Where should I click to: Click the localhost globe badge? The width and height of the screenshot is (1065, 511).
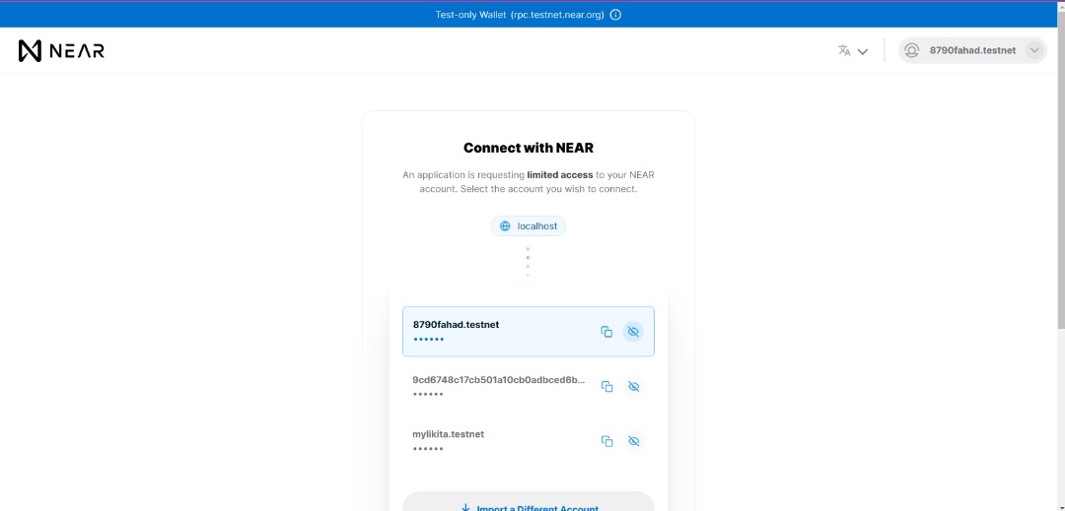point(529,226)
